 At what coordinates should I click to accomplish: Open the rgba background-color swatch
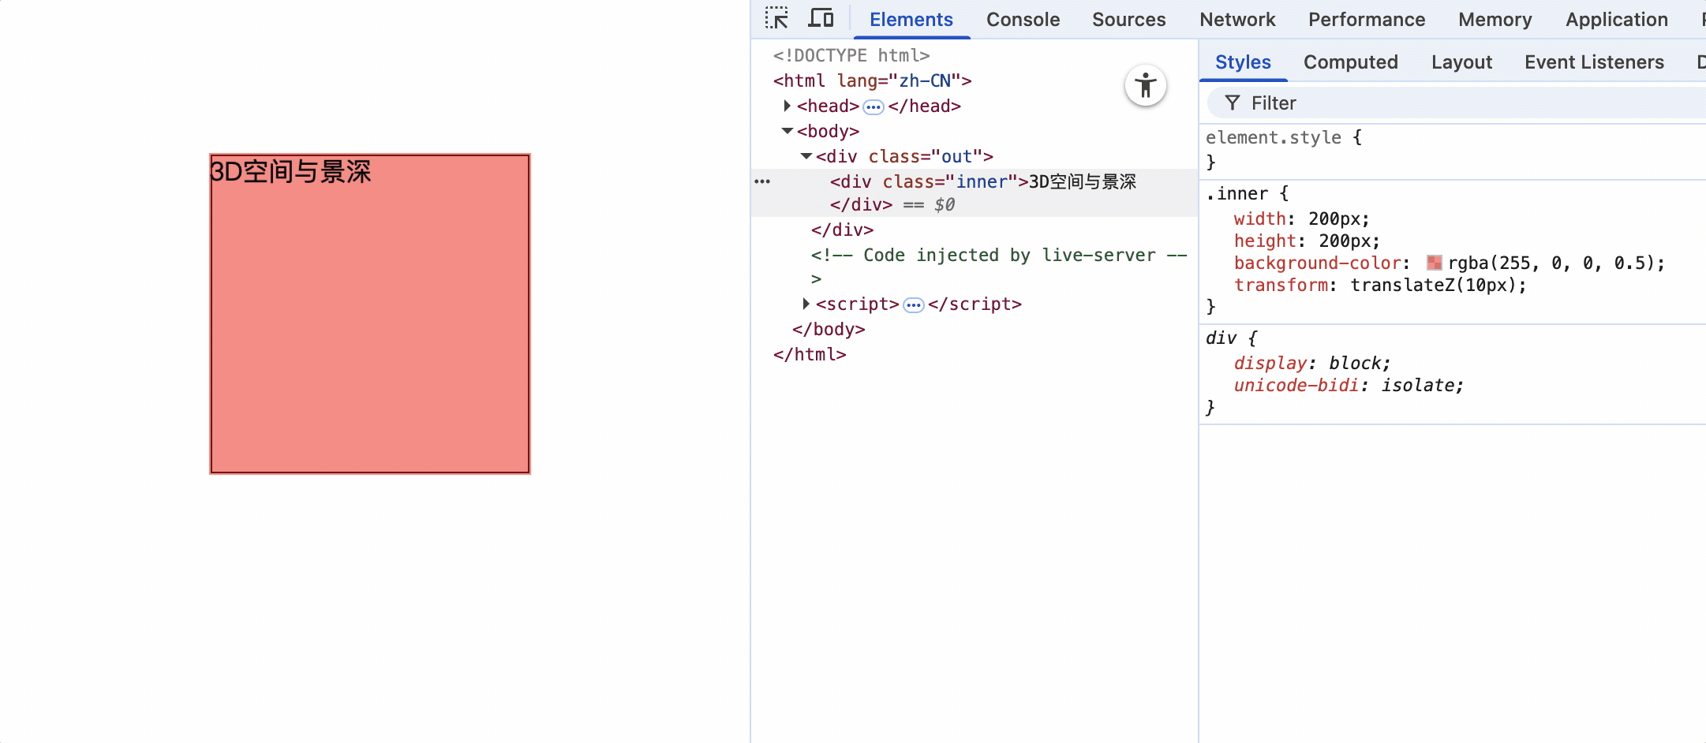1435,263
